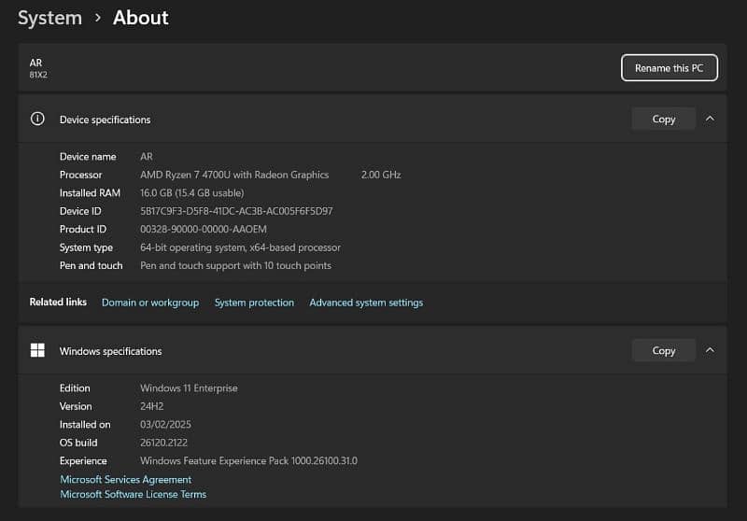
Task: Click the Windows logo icon beside Windows specifications
Action: tap(37, 350)
